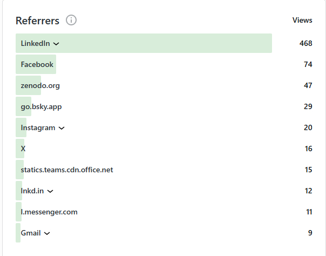Click the 9 views count for Gmail
Screen dimensions: 326x256
(309, 233)
